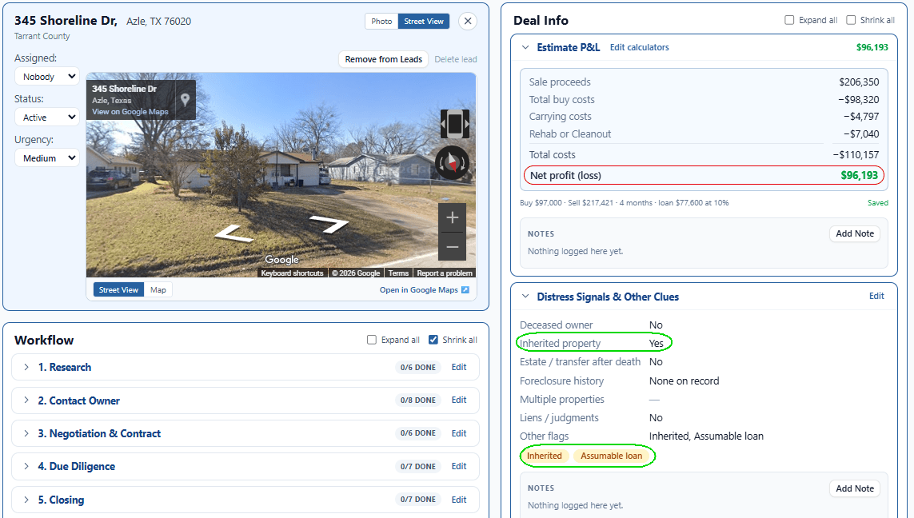The image size is (914, 518).
Task: Click the 0/8 DONE badge on Contact Owner
Action: [418, 400]
